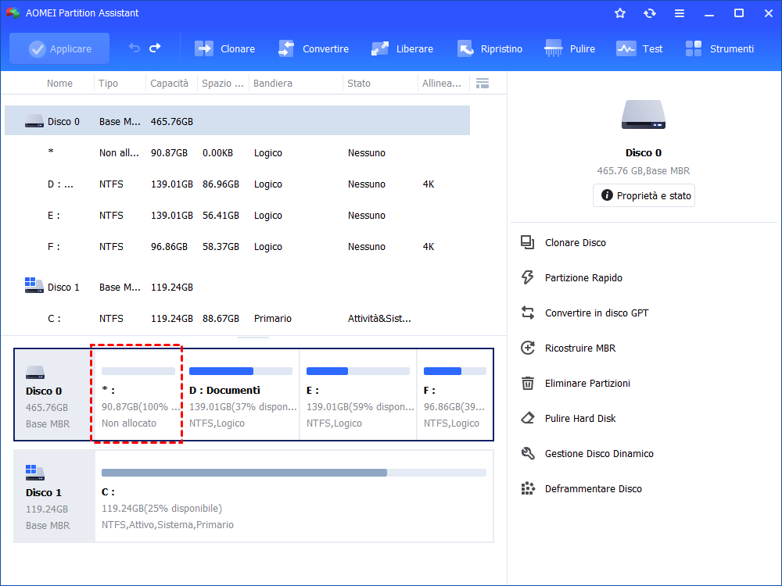Click the Applicare button

[x=59, y=48]
